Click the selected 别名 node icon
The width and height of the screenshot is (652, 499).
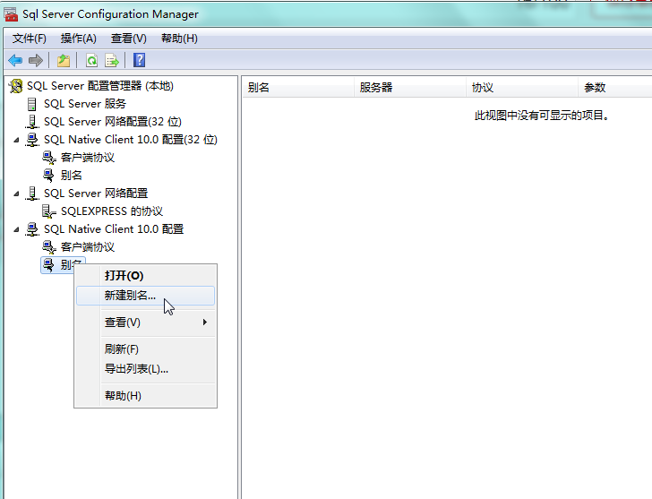[x=48, y=265]
